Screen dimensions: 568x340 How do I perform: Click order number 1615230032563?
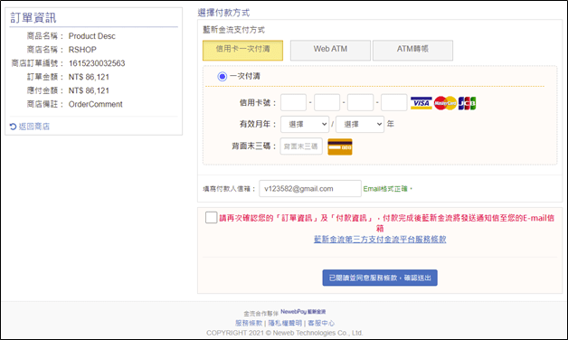[x=97, y=63]
